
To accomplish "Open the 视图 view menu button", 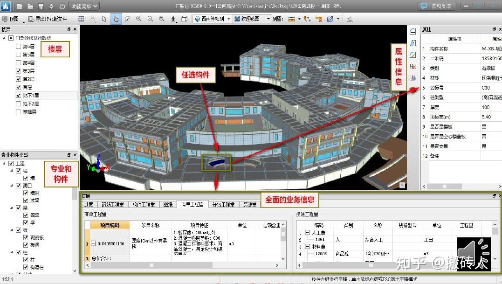I will pyautogui.click(x=11, y=19).
